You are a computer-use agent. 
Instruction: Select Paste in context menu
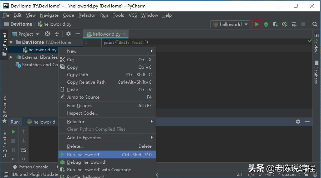point(107,89)
